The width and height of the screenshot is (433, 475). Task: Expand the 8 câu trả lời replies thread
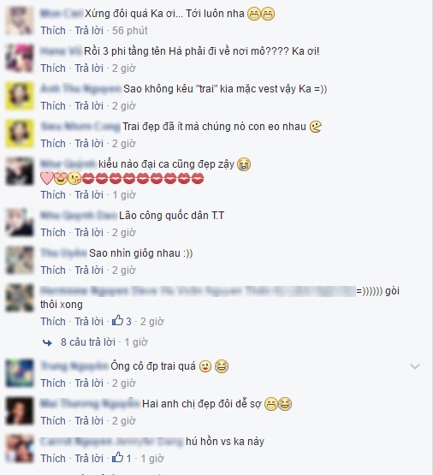click(x=88, y=342)
